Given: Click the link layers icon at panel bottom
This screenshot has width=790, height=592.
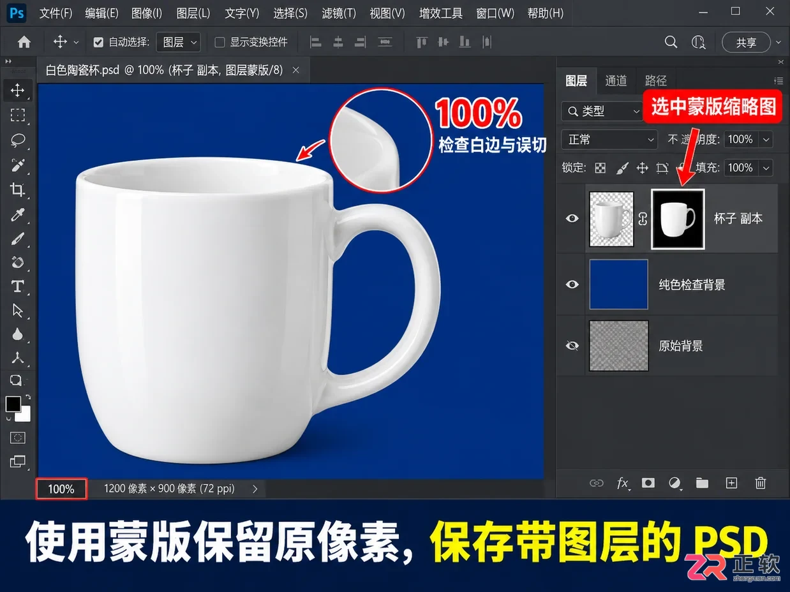Looking at the screenshot, I should [596, 483].
